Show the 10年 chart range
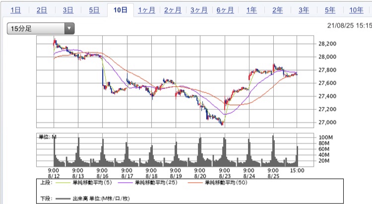Image resolution: width=372 pixels, height=204 pixels. point(356,10)
